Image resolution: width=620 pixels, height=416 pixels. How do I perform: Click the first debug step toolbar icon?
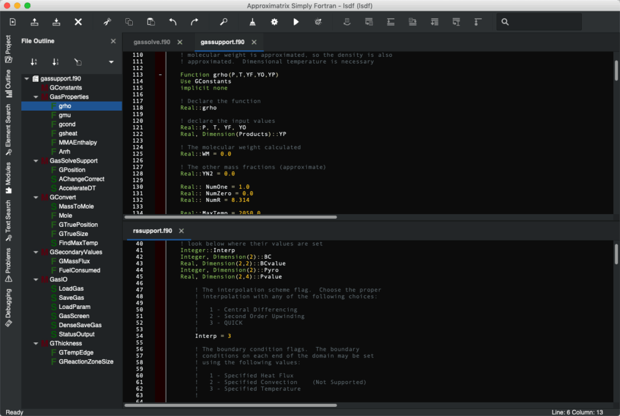pyautogui.click(x=347, y=22)
